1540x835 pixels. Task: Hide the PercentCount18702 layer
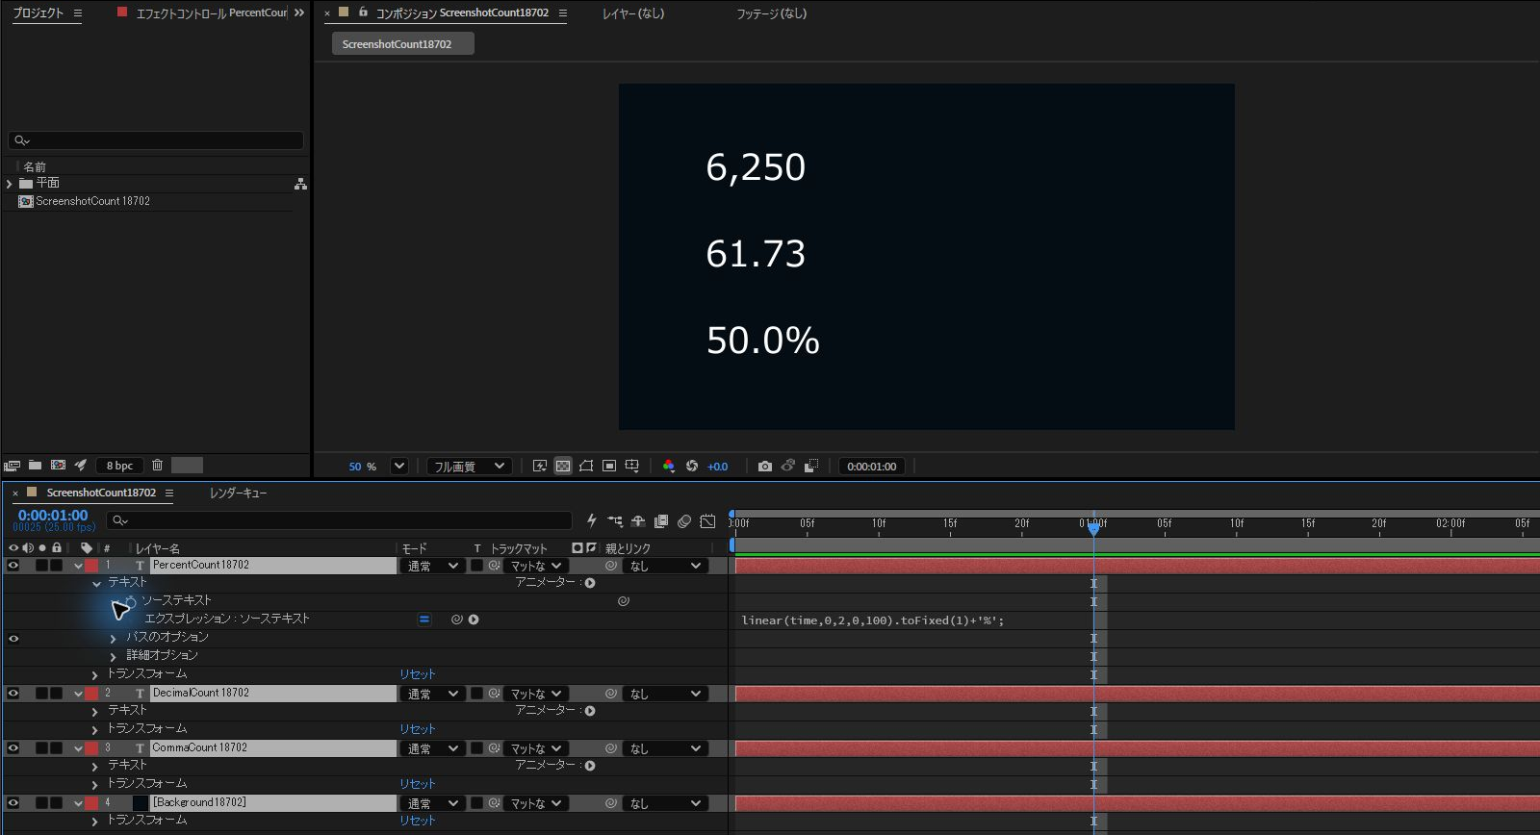[13, 566]
